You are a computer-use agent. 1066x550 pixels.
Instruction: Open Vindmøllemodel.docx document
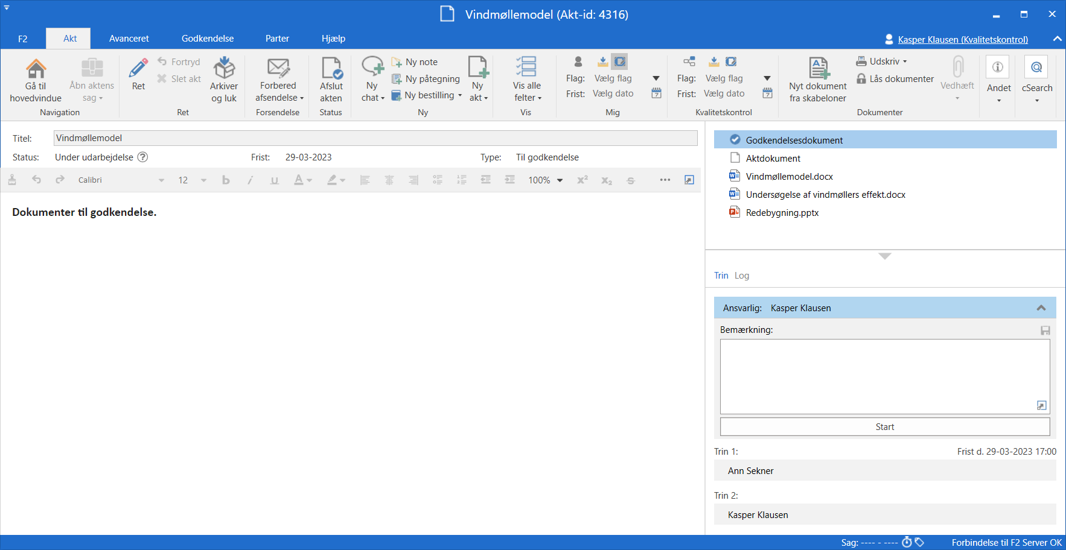point(789,177)
